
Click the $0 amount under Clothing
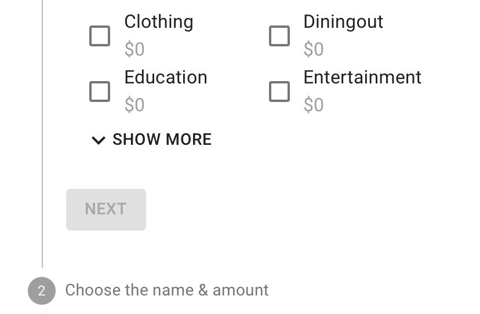point(134,50)
